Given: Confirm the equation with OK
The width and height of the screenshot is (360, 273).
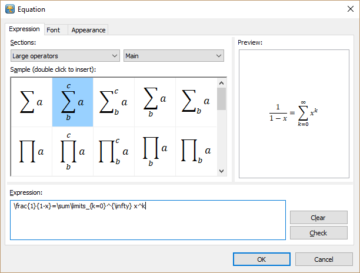Looking at the screenshot, I should (262, 259).
